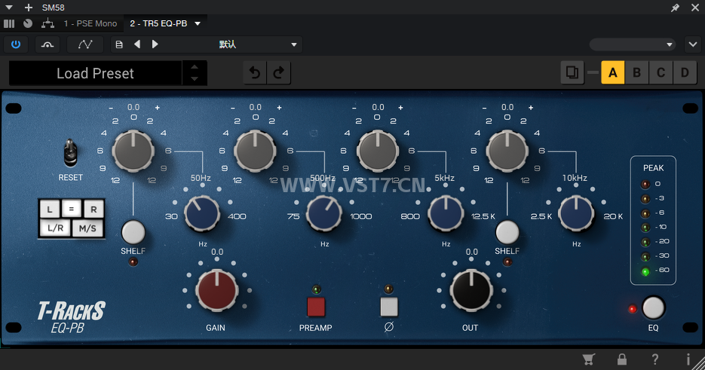Viewport: 705px width, 370px height.
Task: Select the L channel button
Action: pos(50,209)
